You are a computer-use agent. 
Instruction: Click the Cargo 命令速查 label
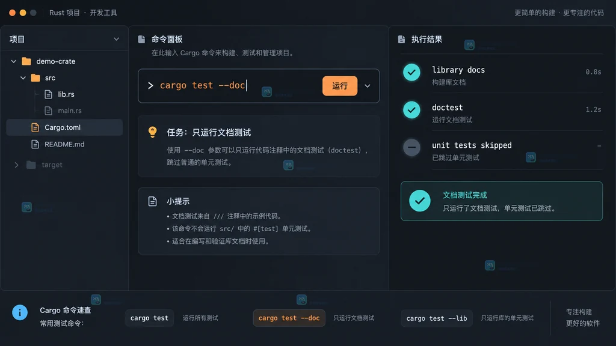[65, 311]
